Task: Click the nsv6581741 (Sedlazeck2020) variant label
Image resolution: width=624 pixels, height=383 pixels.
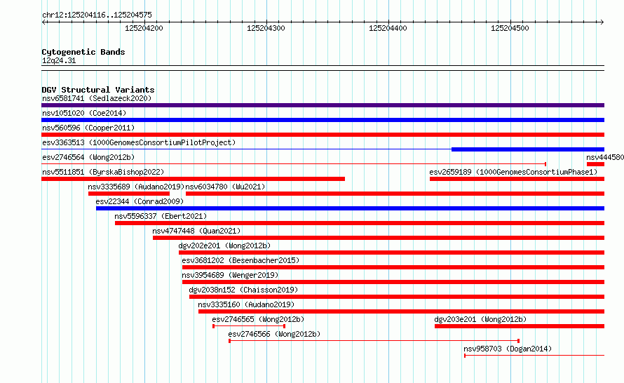Action: coord(97,98)
